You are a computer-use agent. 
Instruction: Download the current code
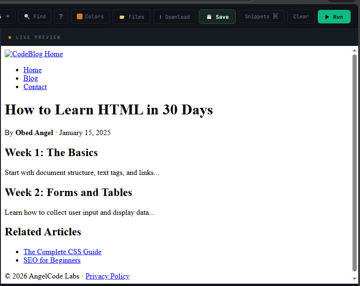(x=174, y=17)
